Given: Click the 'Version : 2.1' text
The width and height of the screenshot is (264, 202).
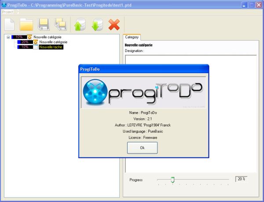Looking at the screenshot, I should point(143,119).
